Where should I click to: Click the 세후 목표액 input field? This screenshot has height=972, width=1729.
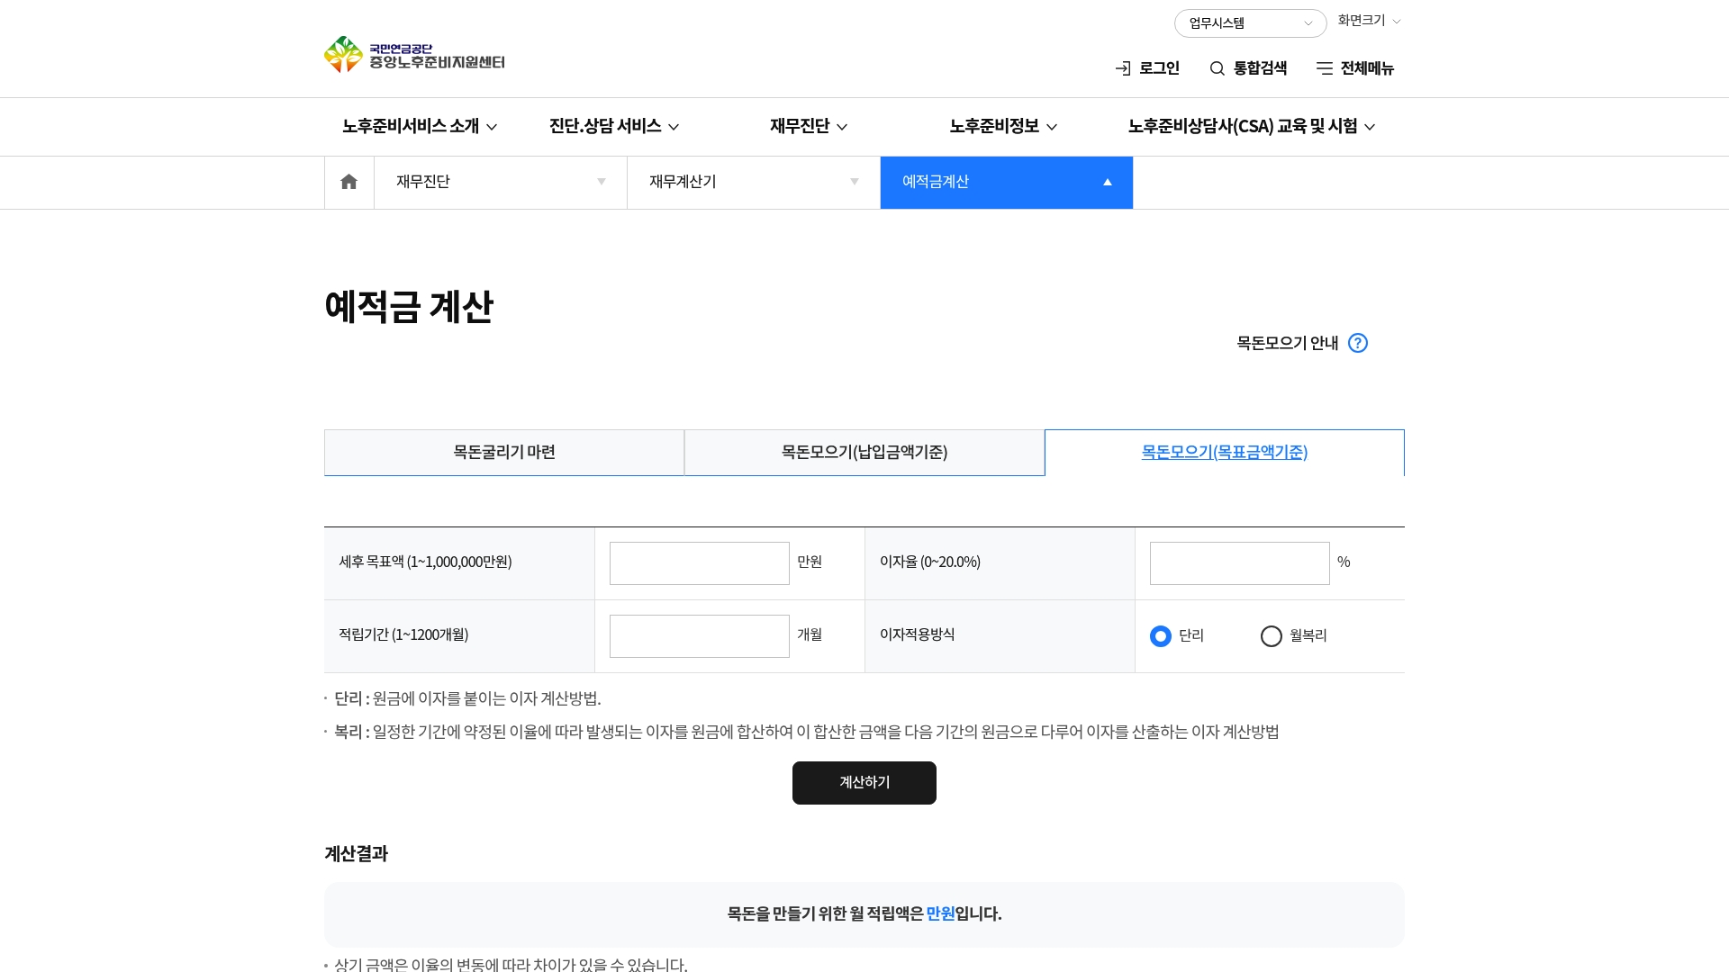pos(699,563)
